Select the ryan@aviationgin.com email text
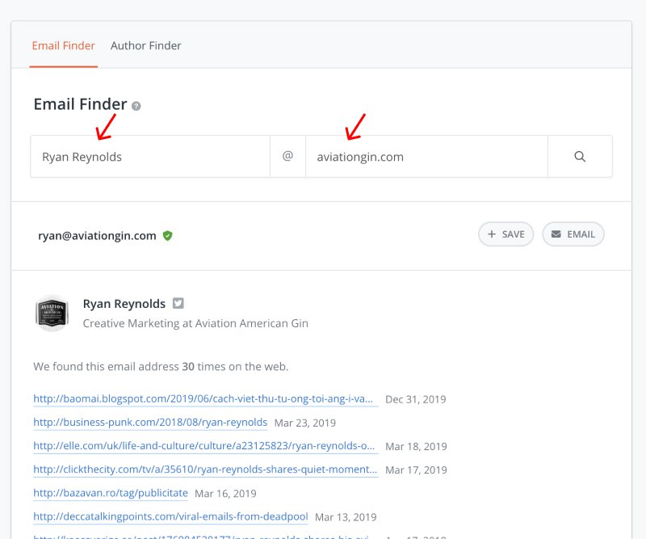 pos(97,235)
